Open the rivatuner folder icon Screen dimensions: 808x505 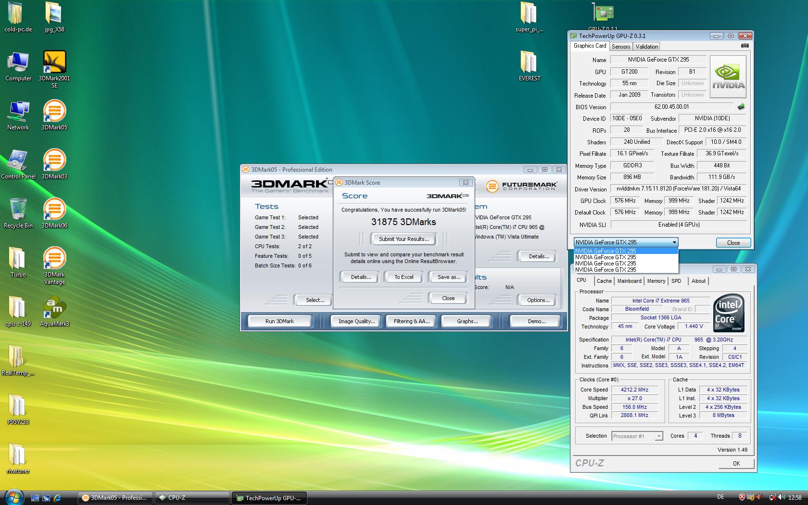click(x=18, y=459)
